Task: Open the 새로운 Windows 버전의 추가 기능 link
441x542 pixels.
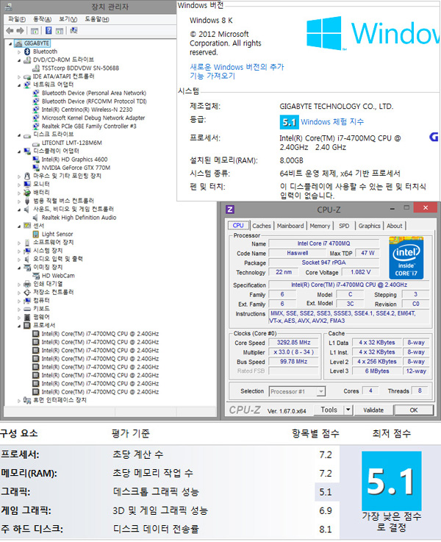Action: click(237, 71)
